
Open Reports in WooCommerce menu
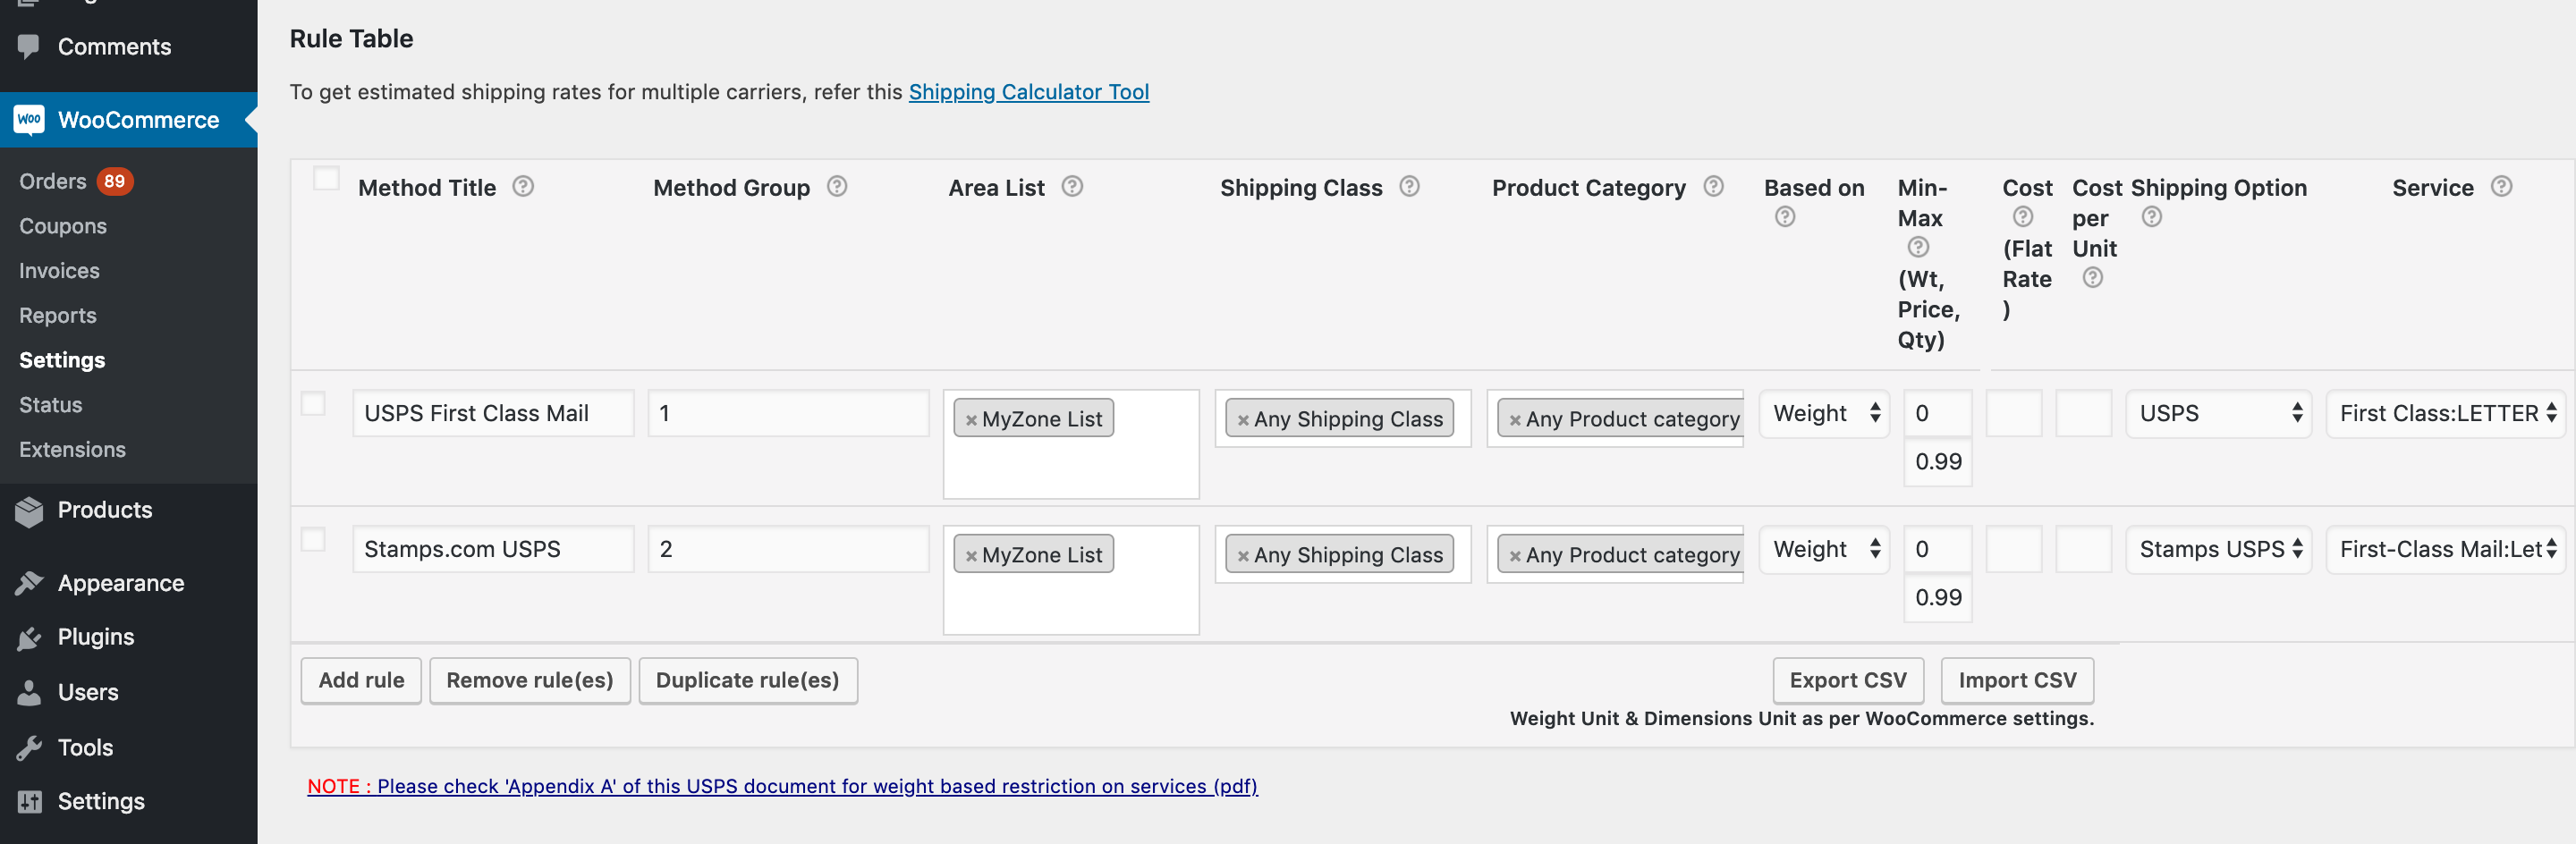point(58,316)
